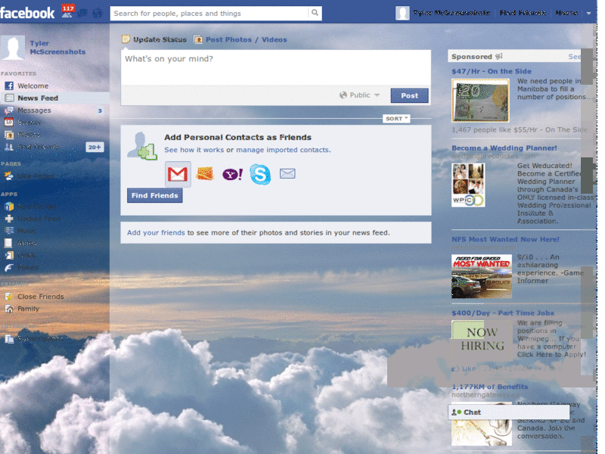The image size is (605, 454).
Task: Go to Home in the top bar
Action: coord(566,13)
